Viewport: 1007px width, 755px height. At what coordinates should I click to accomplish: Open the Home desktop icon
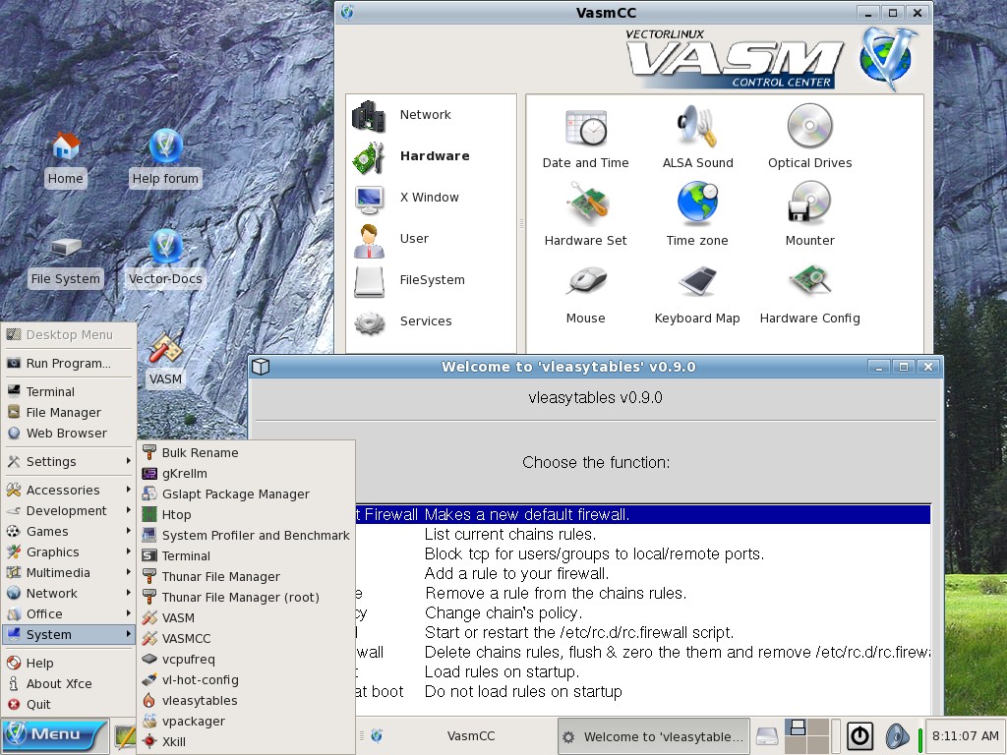(66, 159)
